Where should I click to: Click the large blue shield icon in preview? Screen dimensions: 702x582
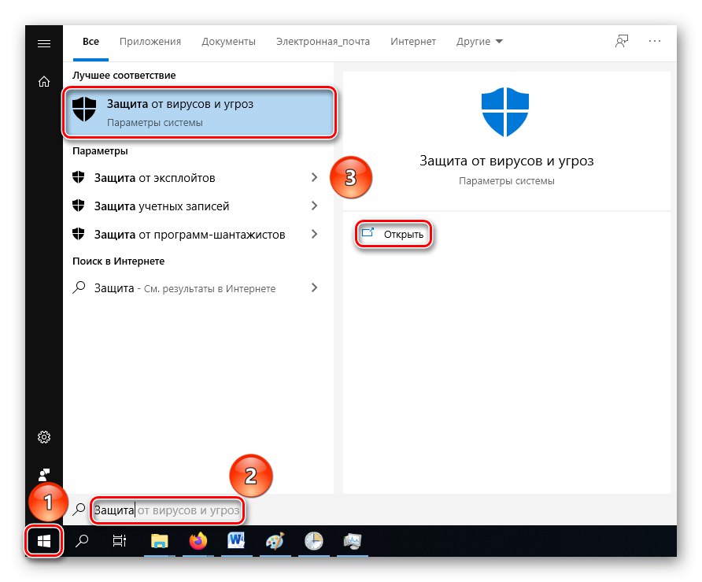(505, 112)
